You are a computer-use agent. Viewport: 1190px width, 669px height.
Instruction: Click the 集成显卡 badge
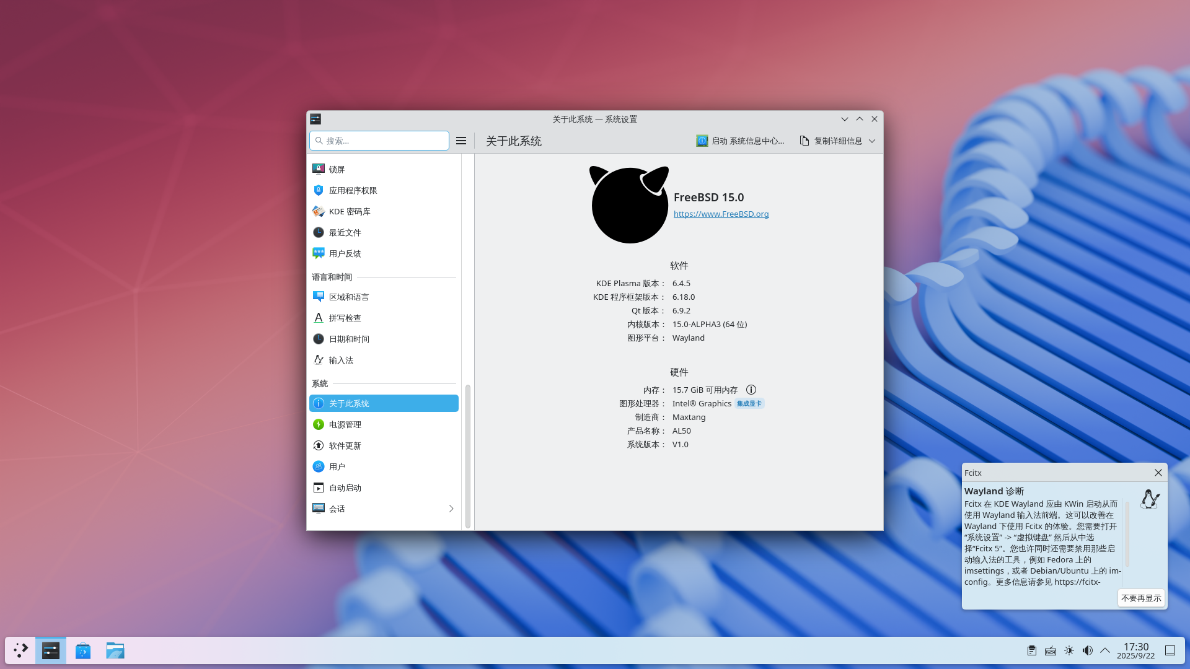[749, 403]
